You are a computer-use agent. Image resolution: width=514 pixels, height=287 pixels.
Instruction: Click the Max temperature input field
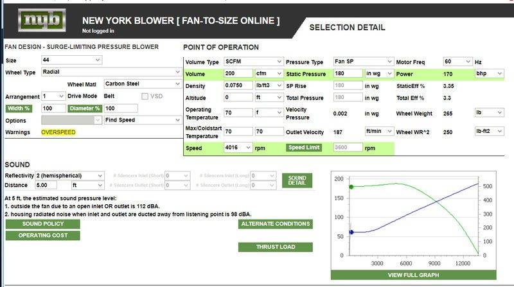tap(238, 132)
